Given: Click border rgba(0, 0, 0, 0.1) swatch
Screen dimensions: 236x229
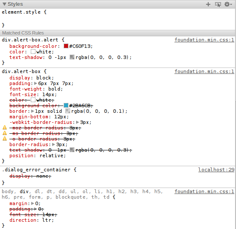Looking at the screenshot, I should coord(68,111).
